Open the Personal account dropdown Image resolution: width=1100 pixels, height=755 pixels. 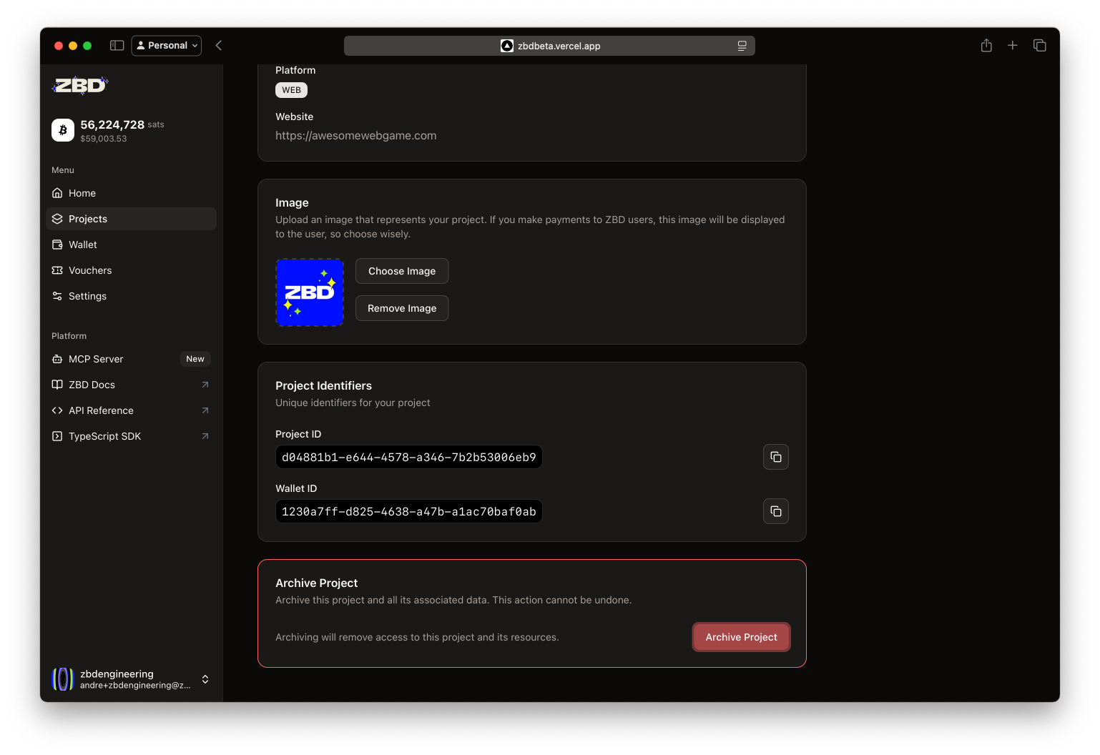pyautogui.click(x=166, y=45)
